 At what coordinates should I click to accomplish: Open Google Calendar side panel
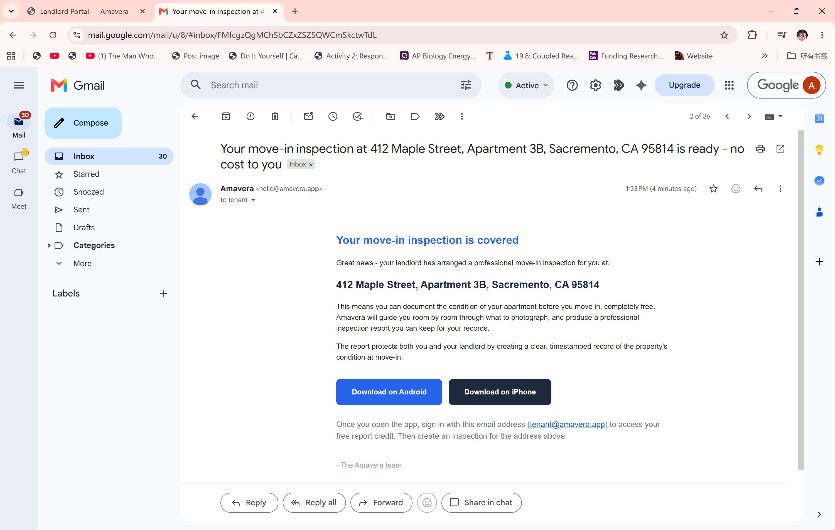coord(819,119)
